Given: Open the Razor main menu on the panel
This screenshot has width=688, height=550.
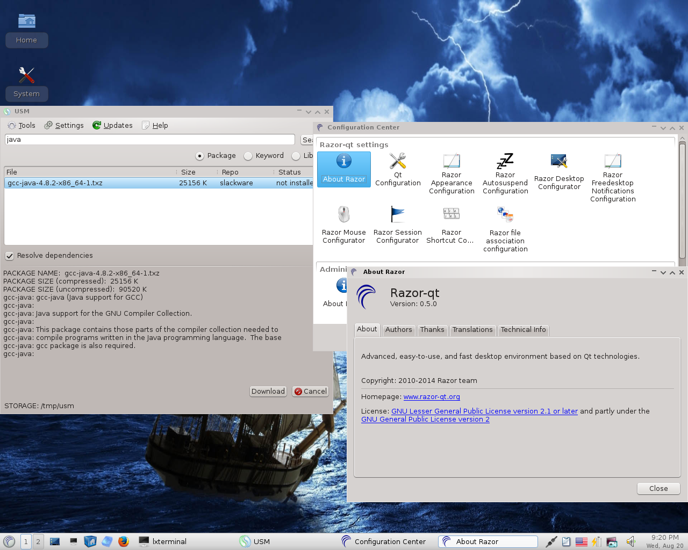Looking at the screenshot, I should [x=9, y=541].
